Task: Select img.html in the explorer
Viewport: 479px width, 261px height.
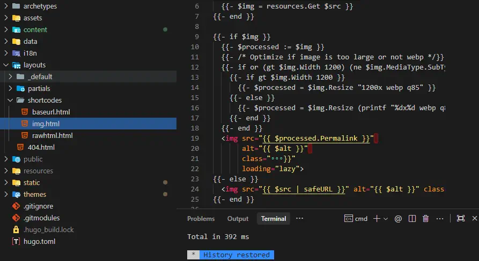Action: (x=89, y=124)
